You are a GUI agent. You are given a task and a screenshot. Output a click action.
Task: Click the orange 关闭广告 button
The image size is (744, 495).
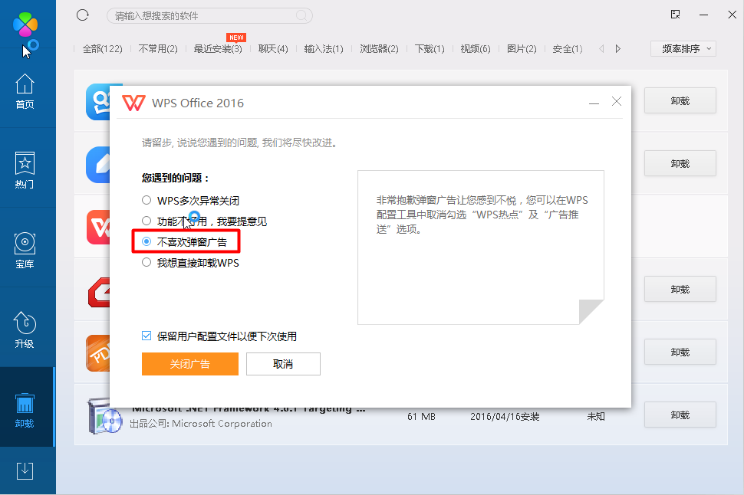pos(189,364)
